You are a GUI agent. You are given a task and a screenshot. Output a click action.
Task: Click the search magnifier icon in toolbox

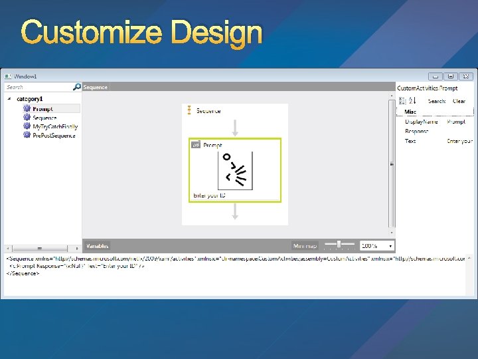pos(77,87)
